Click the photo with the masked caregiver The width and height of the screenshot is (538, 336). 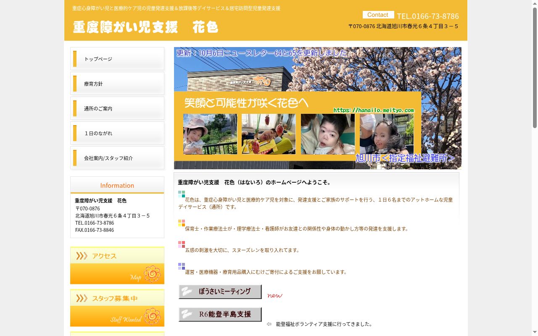click(x=387, y=134)
